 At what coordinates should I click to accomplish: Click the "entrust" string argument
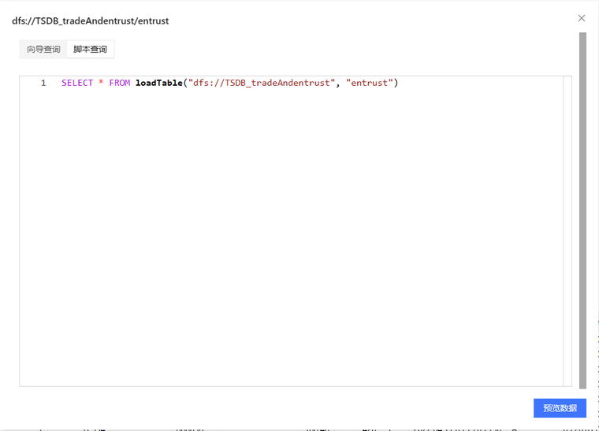coord(370,83)
